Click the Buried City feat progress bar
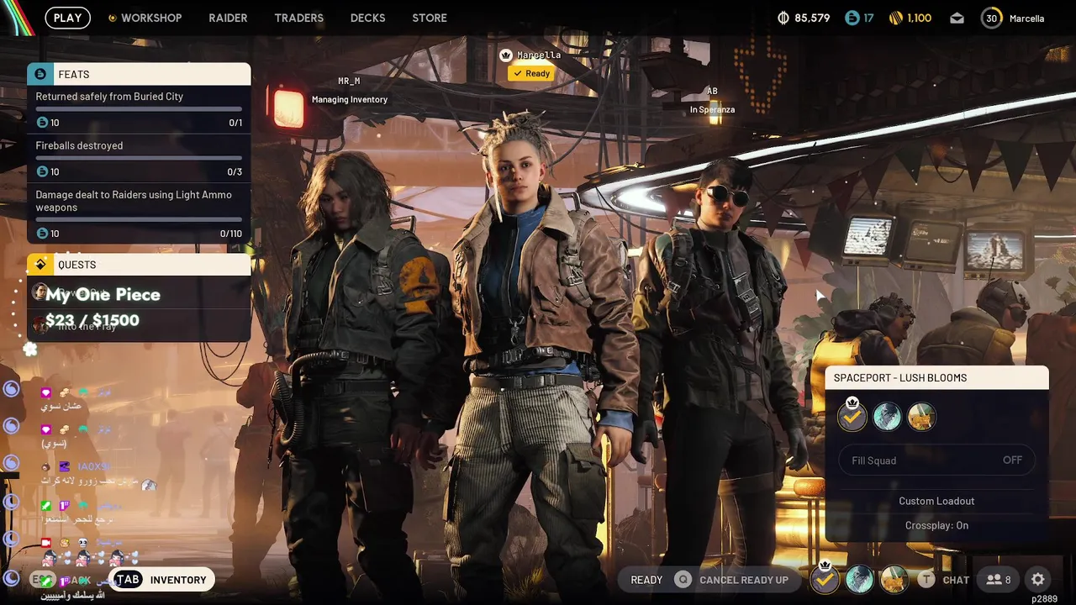The width and height of the screenshot is (1076, 605). pos(139,109)
